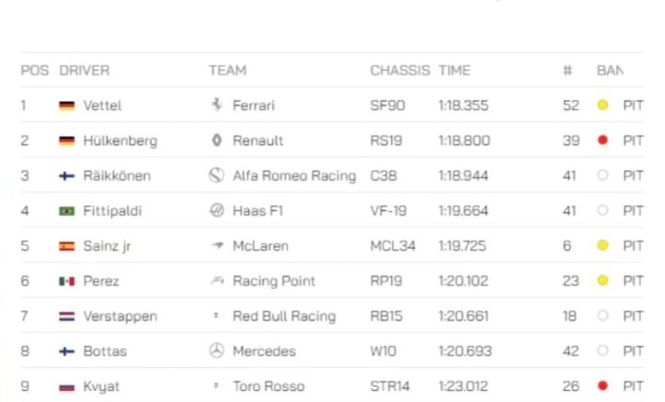The height and width of the screenshot is (402, 665).
Task: Click the Mercedes star logo icon
Action: click(217, 351)
